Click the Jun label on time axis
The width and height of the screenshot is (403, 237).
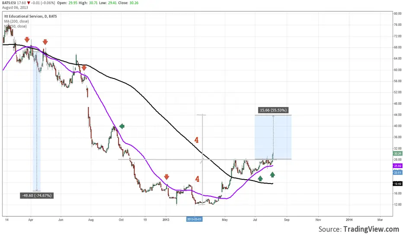pos(61,220)
